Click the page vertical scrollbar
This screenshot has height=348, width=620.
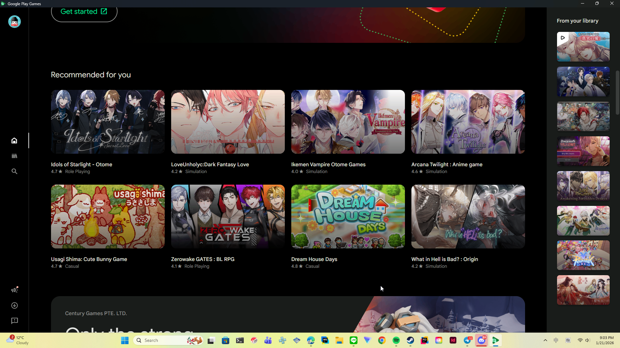pyautogui.click(x=617, y=93)
